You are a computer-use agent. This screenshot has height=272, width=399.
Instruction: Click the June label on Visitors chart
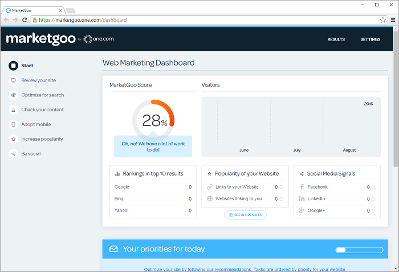244,151
